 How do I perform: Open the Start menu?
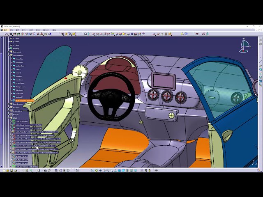(x=5, y=30)
